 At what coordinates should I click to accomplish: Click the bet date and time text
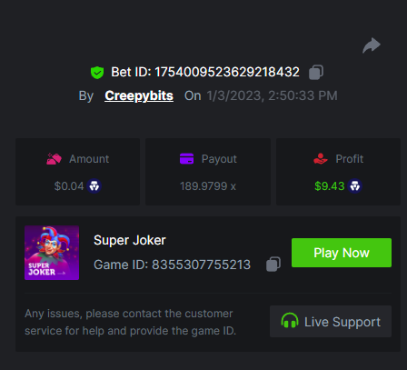(x=272, y=95)
